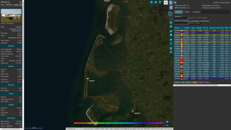Sort table by Alt. (ft) column

click(x=205, y=28)
